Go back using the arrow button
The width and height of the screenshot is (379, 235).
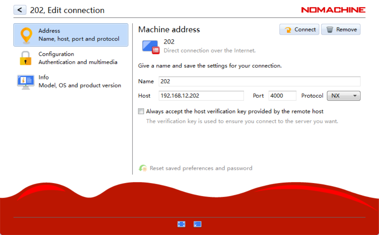[20, 10]
